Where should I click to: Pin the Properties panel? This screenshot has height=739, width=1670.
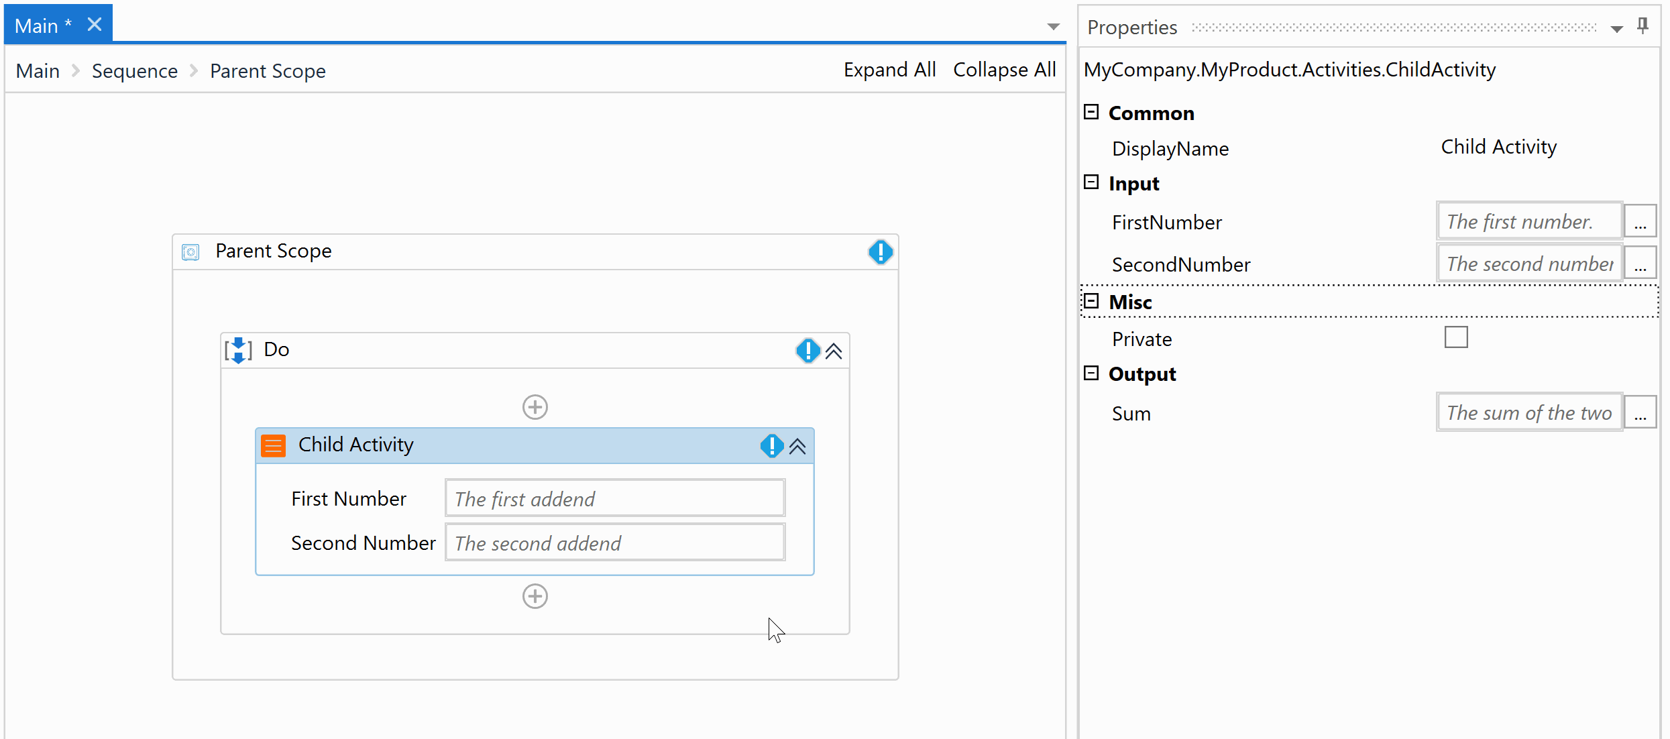tap(1643, 25)
